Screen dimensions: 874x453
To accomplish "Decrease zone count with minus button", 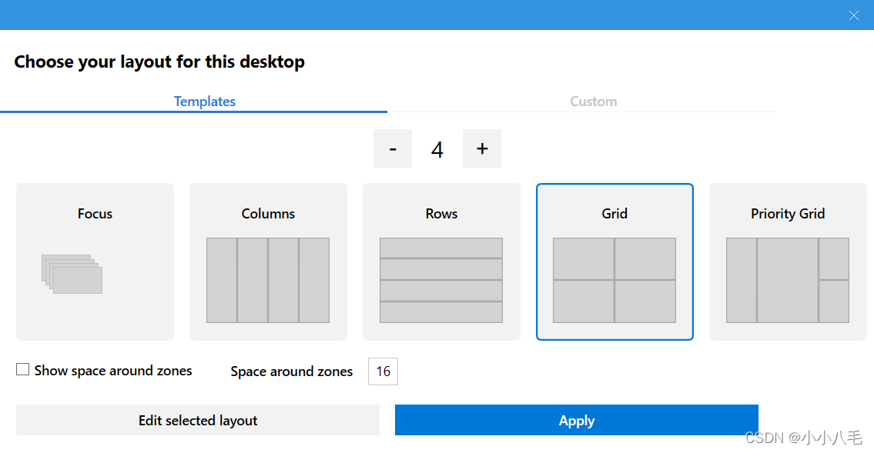I will coord(393,148).
